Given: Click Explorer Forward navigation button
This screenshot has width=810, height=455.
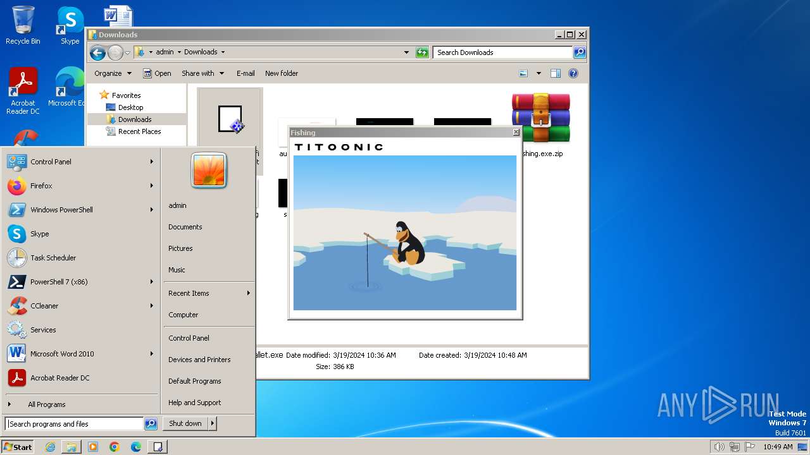Looking at the screenshot, I should [115, 52].
